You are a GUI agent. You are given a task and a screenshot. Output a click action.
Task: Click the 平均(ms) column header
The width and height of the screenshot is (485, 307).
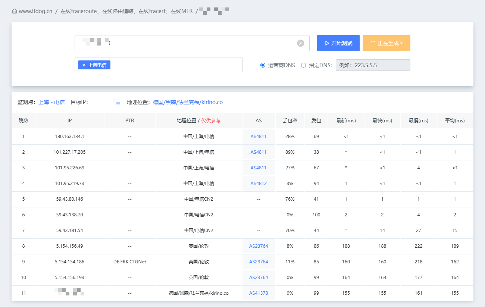pos(455,121)
